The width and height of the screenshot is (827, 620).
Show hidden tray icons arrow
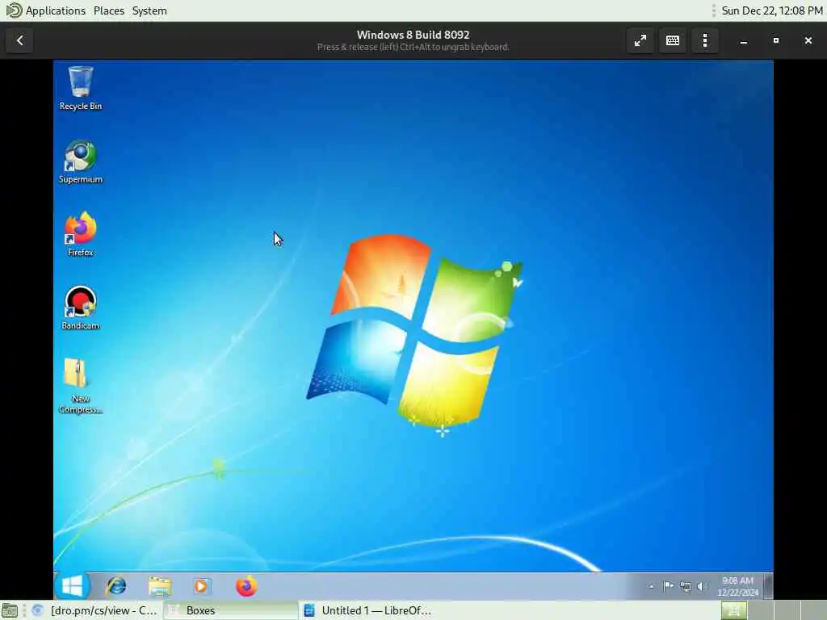tap(652, 586)
